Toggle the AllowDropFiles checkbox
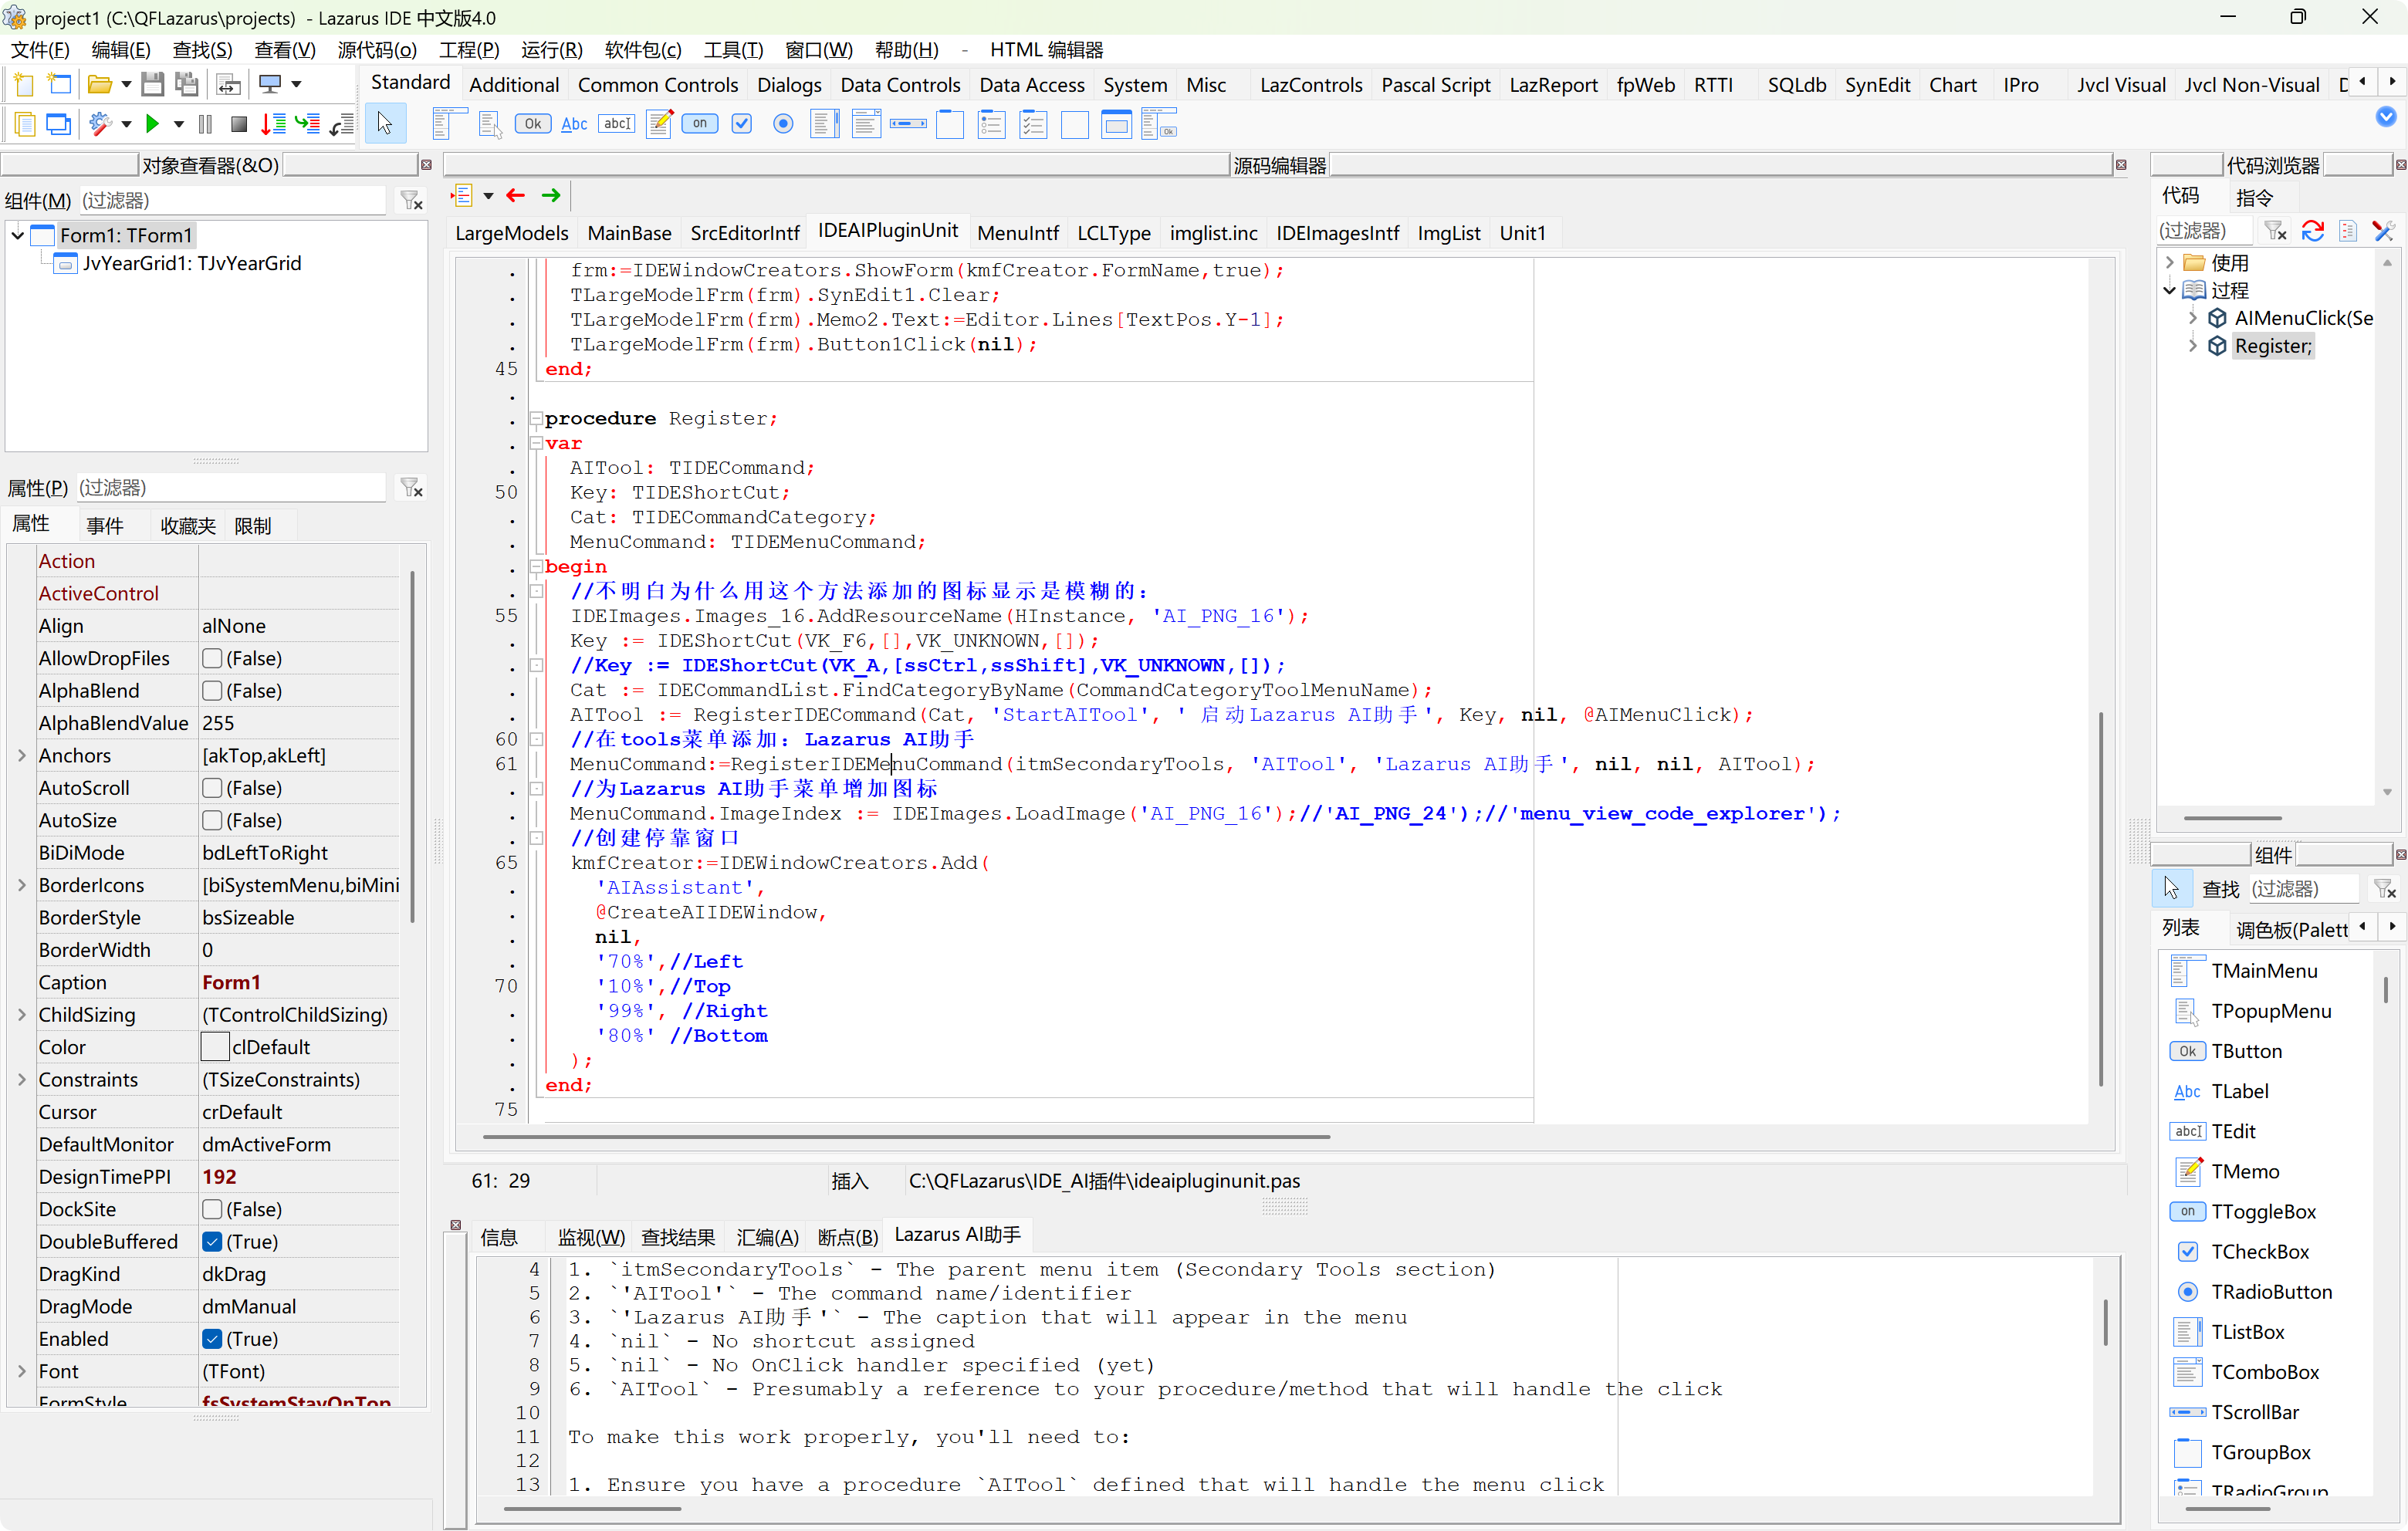The image size is (2408, 1531). coord(212,658)
